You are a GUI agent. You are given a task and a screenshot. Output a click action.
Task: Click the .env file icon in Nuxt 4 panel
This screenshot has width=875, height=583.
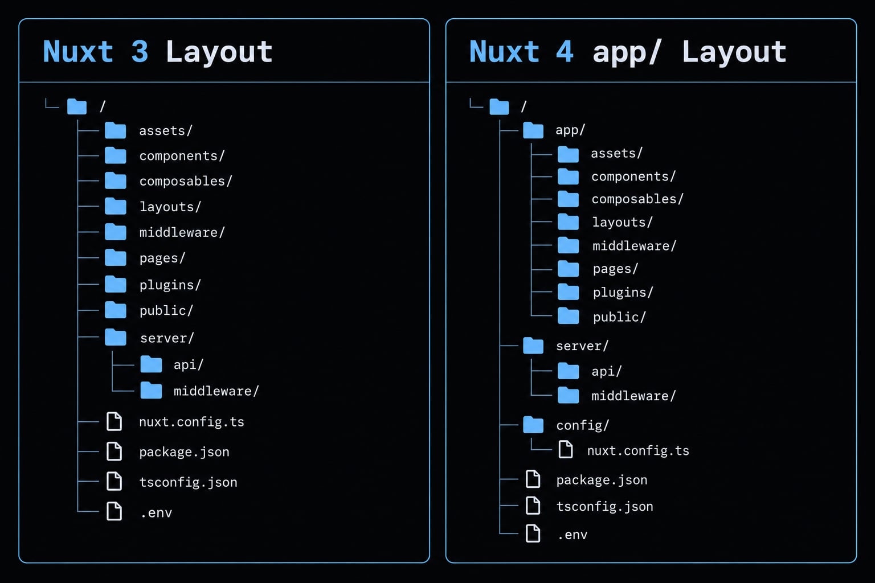click(x=533, y=533)
